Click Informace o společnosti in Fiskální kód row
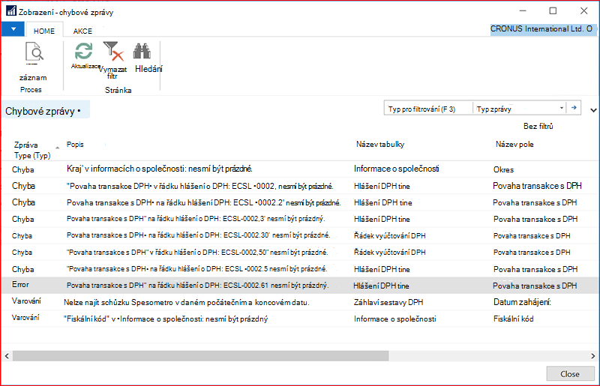This screenshot has height=386, width=600. click(395, 319)
